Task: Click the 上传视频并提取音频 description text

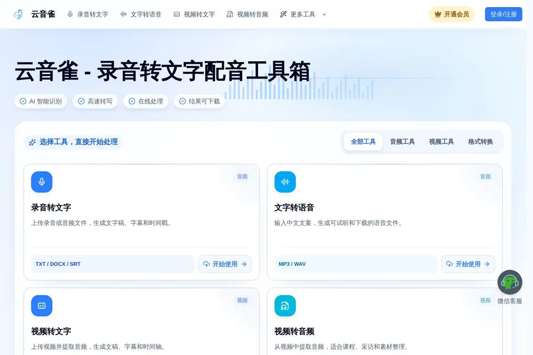Action: (x=99, y=347)
